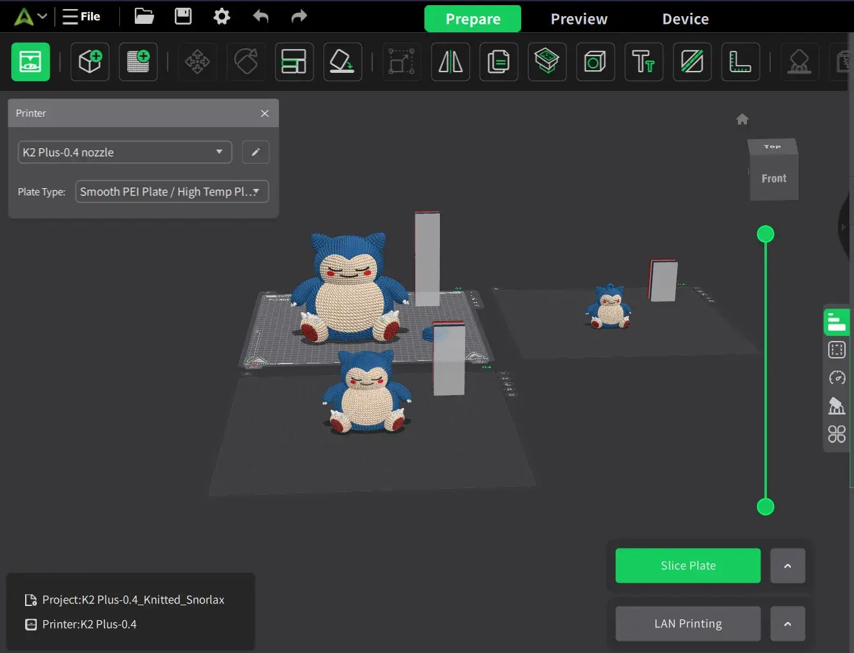Close the Printer panel
This screenshot has width=854, height=653.
coord(264,113)
